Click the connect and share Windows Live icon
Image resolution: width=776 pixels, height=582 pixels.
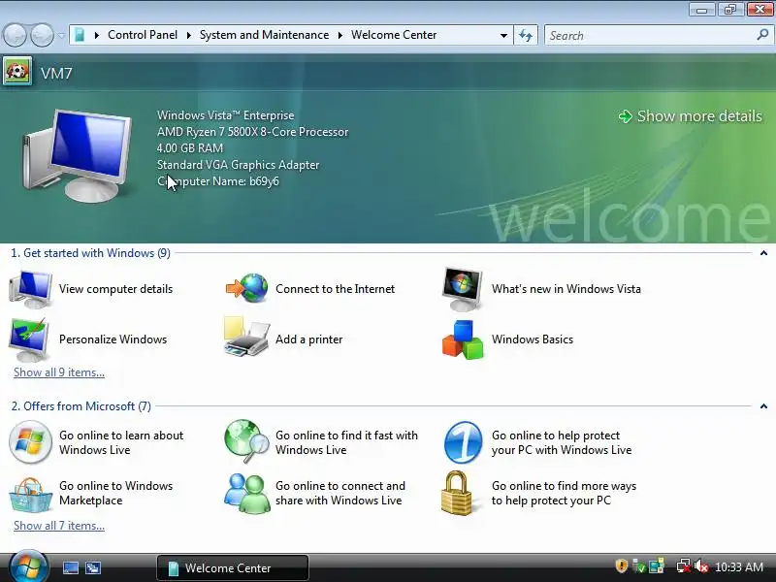coord(246,494)
